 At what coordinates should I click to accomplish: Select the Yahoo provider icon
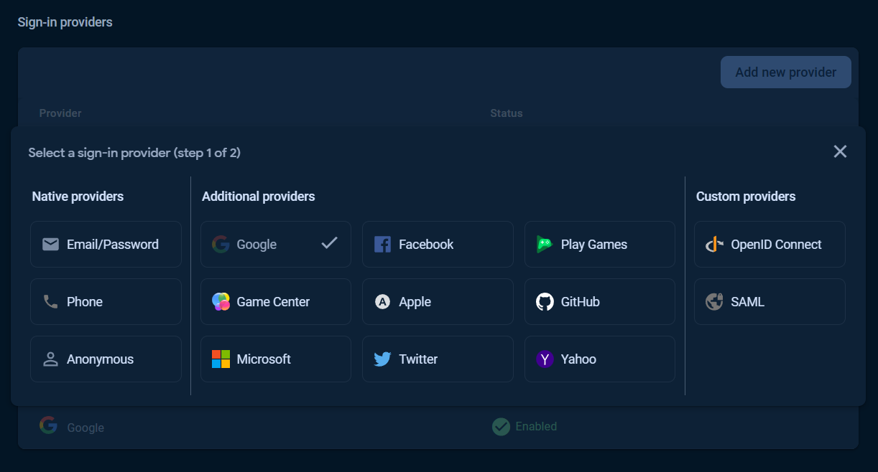545,359
